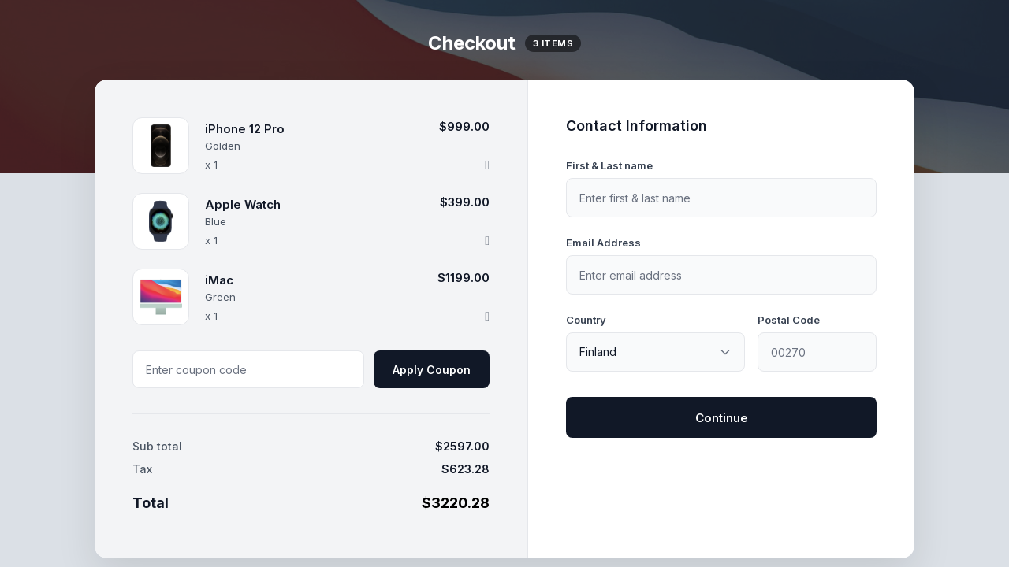This screenshot has height=567, width=1009.
Task: Remove iMac via its delete icon
Action: coord(487,316)
